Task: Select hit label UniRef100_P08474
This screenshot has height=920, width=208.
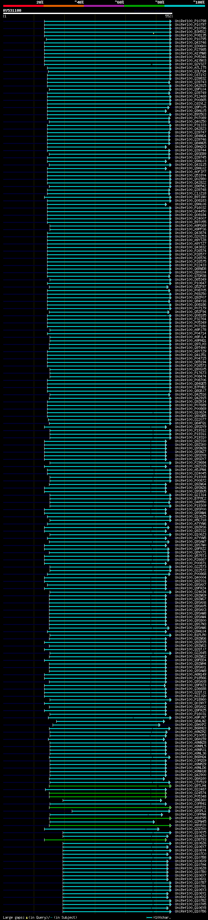Action: pyautogui.click(x=190, y=376)
